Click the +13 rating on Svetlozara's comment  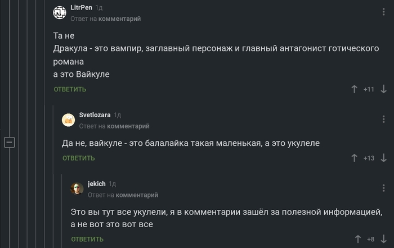coord(369,158)
